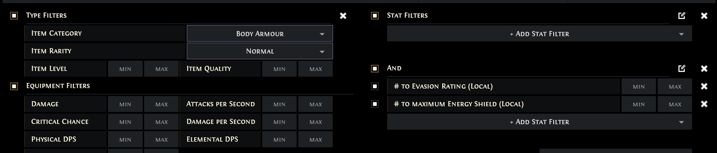Image resolution: width=717 pixels, height=153 pixels.
Task: Open the Item Rarity Normal dropdown
Action: 260,51
